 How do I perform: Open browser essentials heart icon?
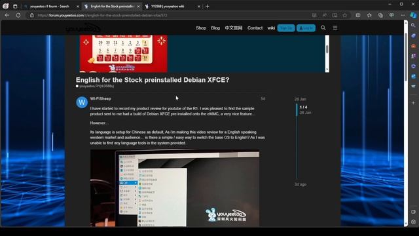pyautogui.click(x=392, y=15)
